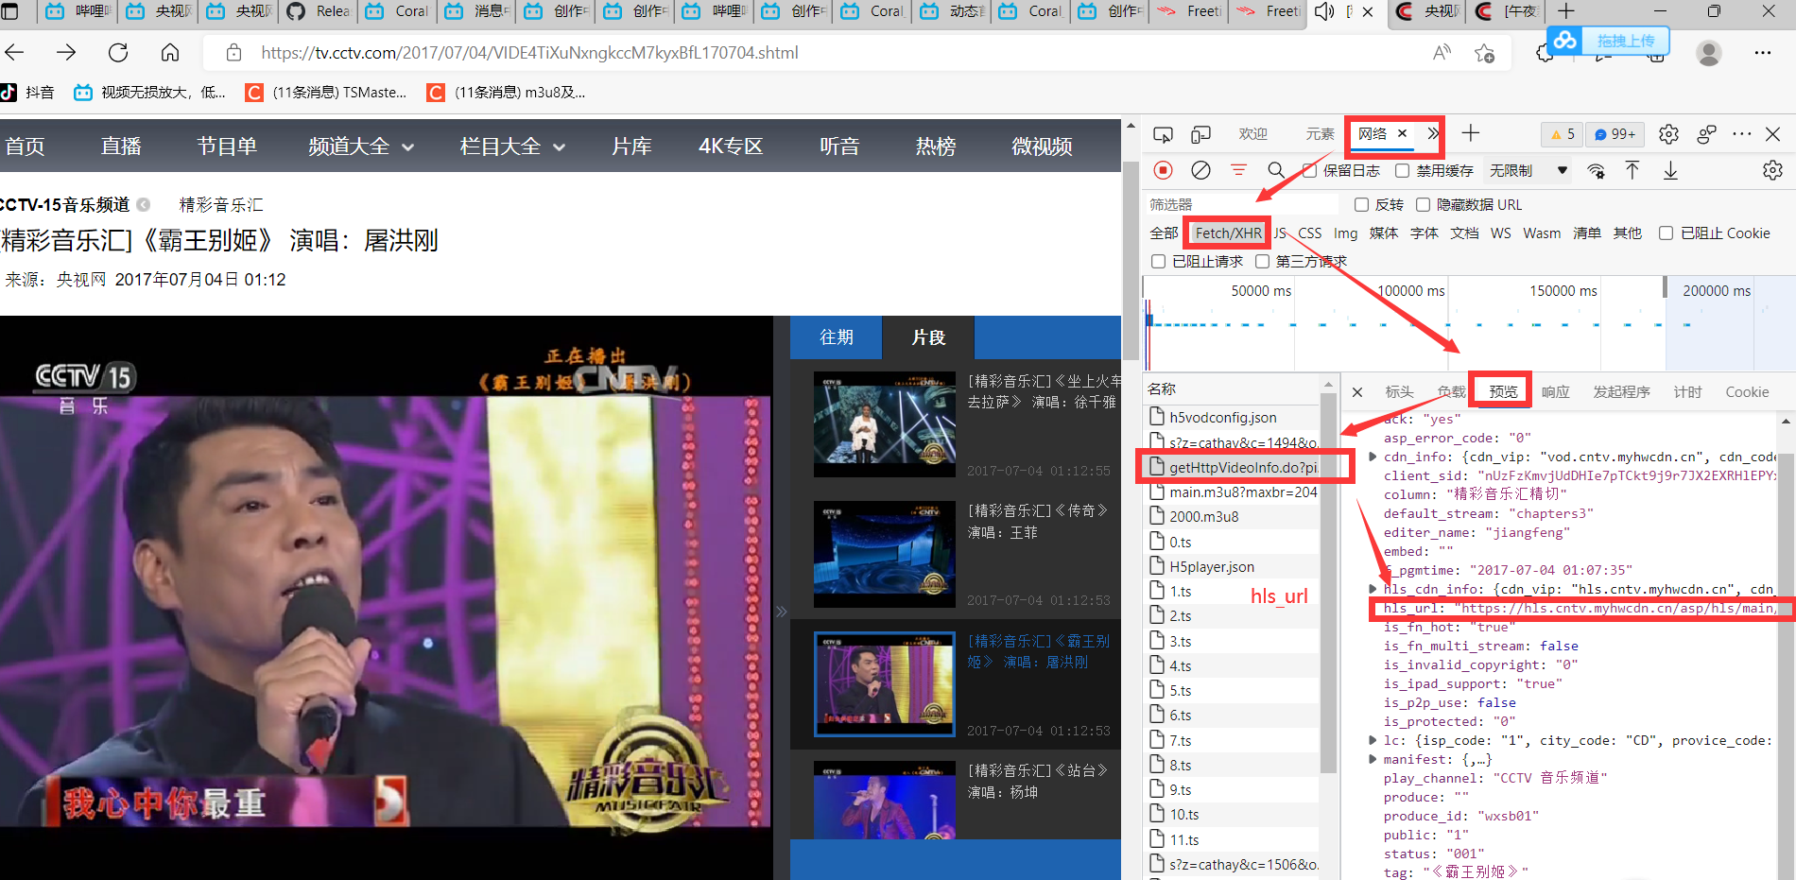Filter requests by Fetch/XHR
The image size is (1796, 880).
coord(1228,233)
